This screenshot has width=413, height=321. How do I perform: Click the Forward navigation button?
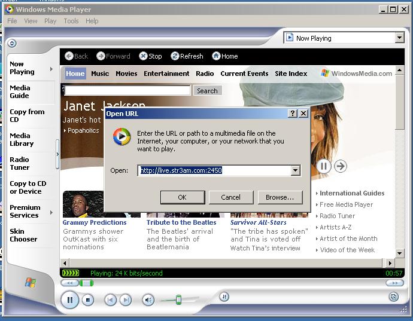coord(113,56)
